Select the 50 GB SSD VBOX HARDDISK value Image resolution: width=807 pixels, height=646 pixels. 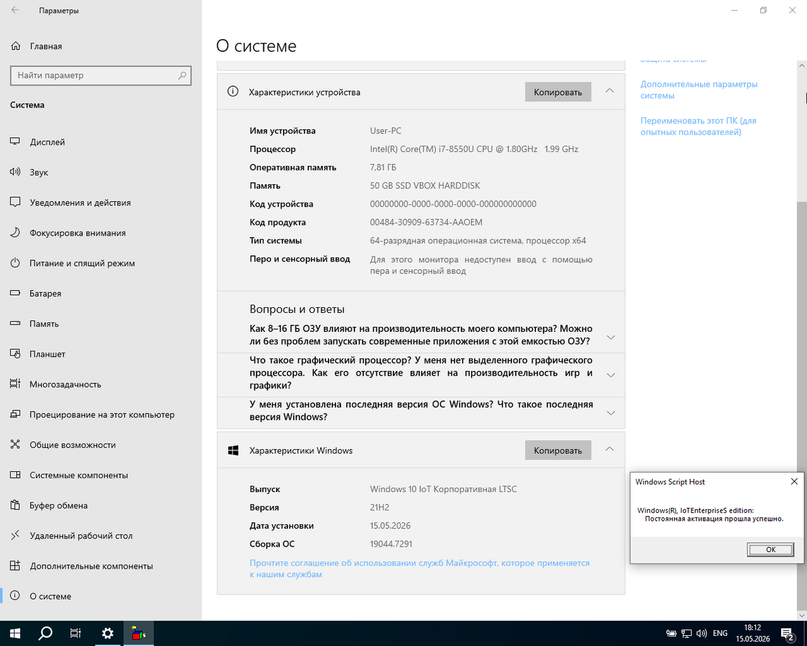point(425,186)
